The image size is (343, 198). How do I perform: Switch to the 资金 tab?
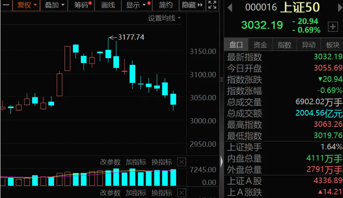click(x=260, y=45)
